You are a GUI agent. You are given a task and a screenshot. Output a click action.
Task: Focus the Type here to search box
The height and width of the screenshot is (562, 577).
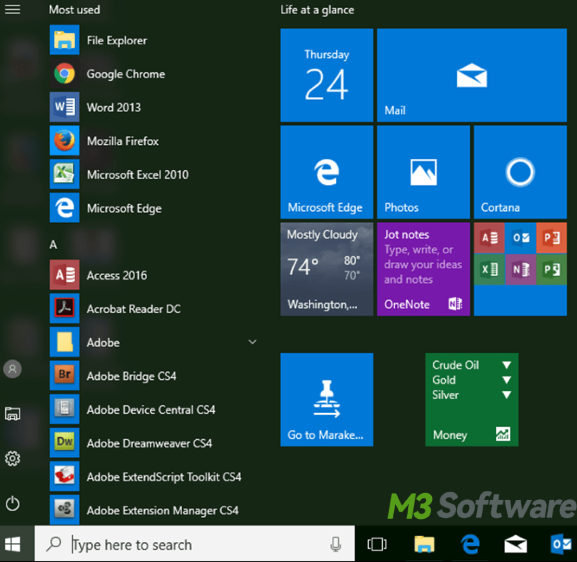click(195, 544)
